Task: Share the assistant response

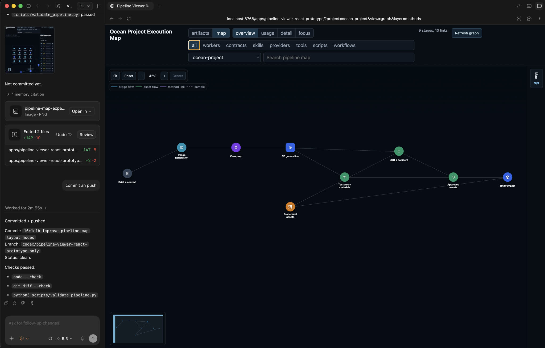Action: point(31,303)
